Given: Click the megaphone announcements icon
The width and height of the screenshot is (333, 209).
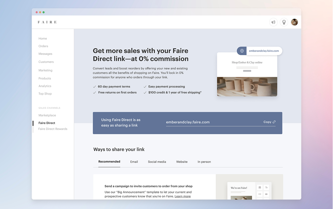Looking at the screenshot, I should pos(273,22).
